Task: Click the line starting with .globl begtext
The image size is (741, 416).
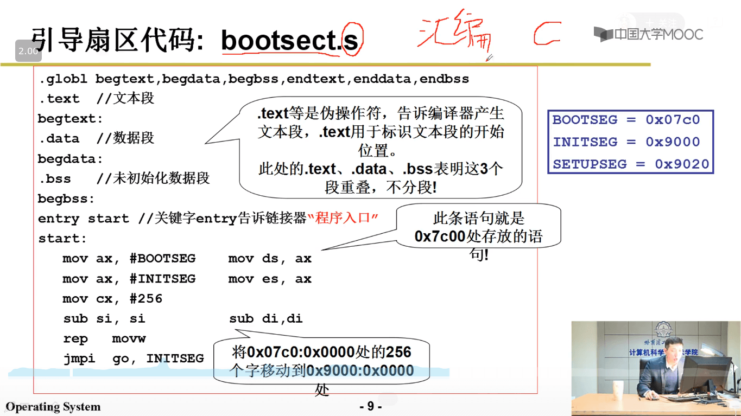Action: click(x=254, y=79)
